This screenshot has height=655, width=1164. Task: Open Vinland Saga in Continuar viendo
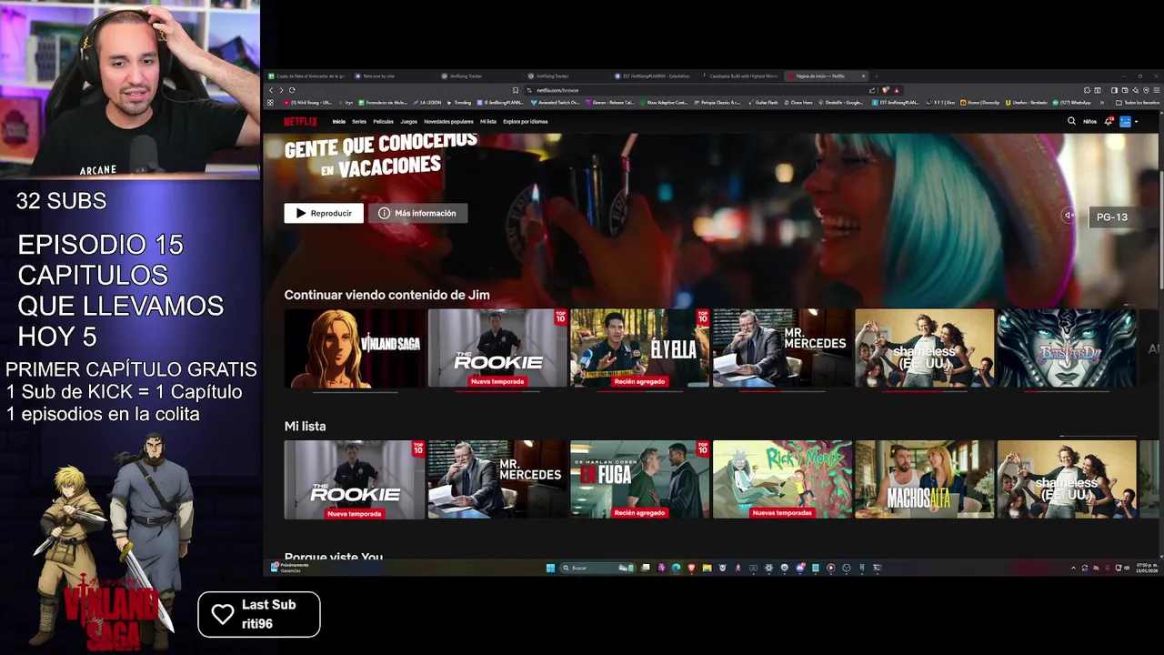pyautogui.click(x=355, y=348)
